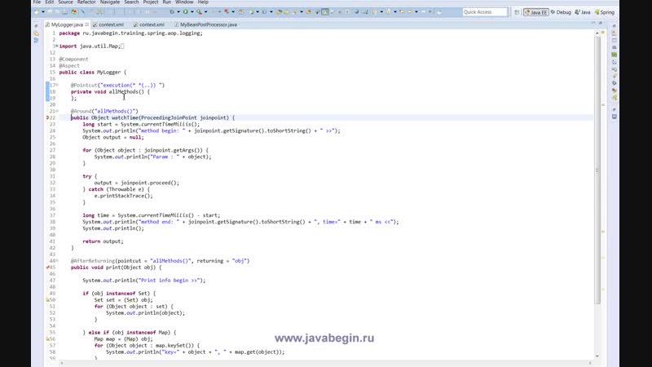The width and height of the screenshot is (652, 367).
Task: Click "watchTime" in the line 22 declaration
Action: (125, 117)
